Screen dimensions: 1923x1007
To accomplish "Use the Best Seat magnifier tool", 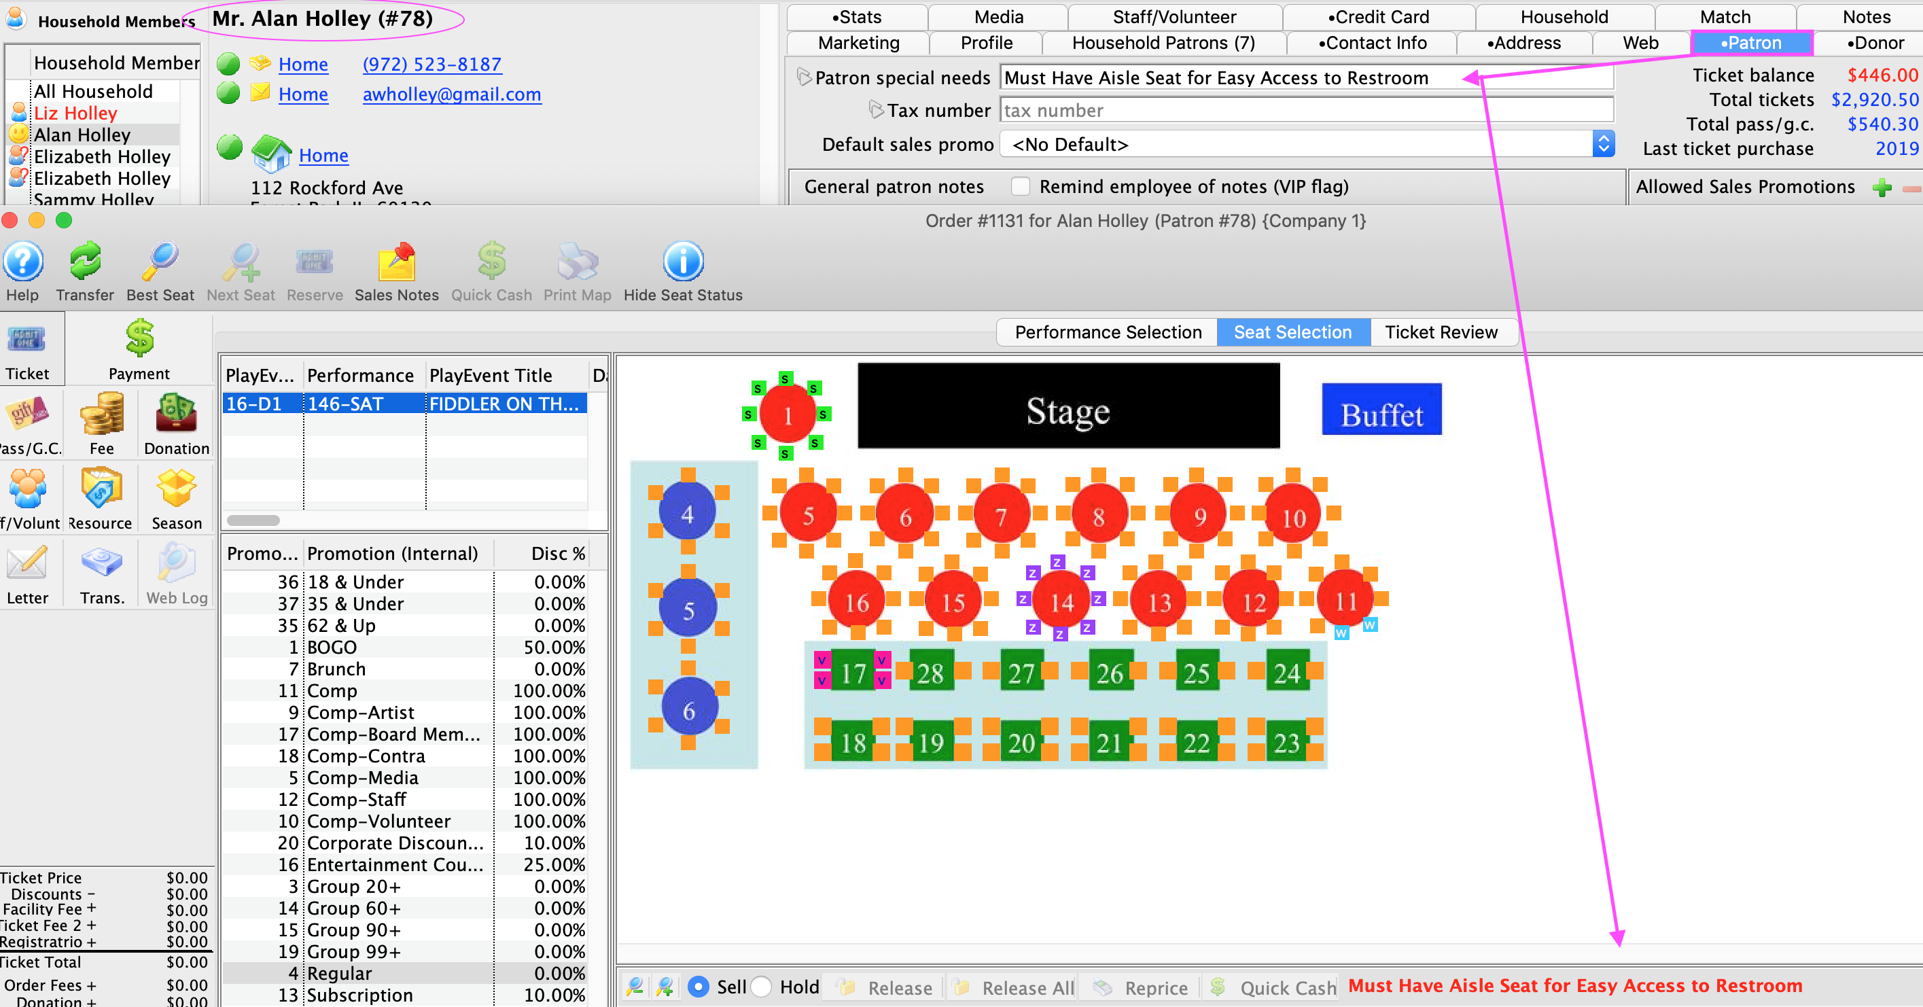I will [x=160, y=262].
